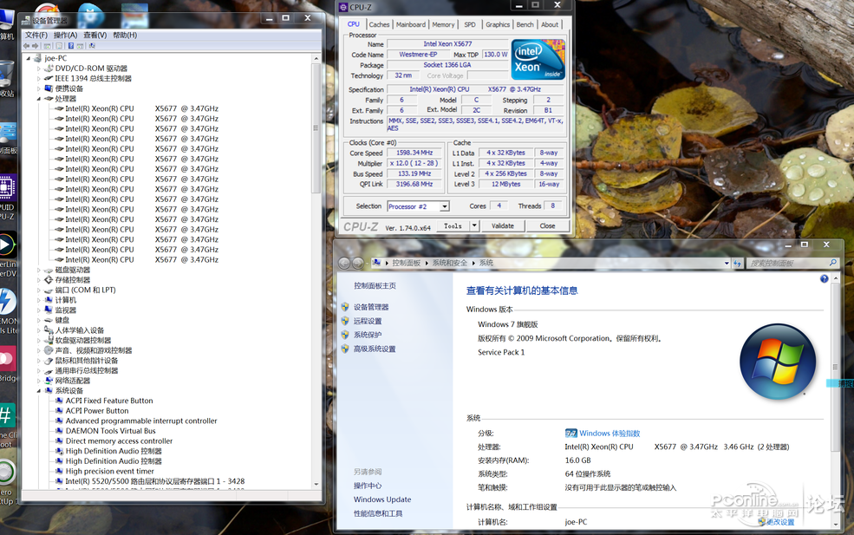Click search magnifier icon in control panel
The width and height of the screenshot is (854, 535).
pos(833,263)
